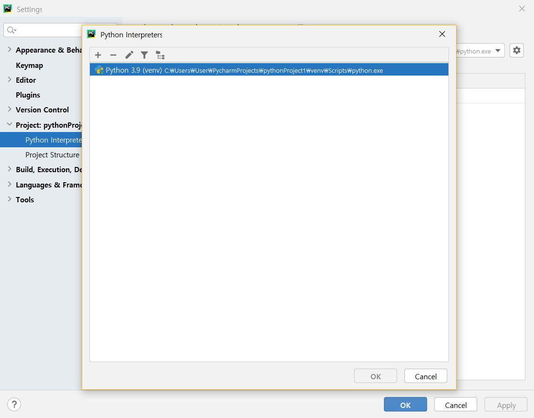Expand Appearance & Behavior settings group
The width and height of the screenshot is (534, 418).
click(10, 50)
